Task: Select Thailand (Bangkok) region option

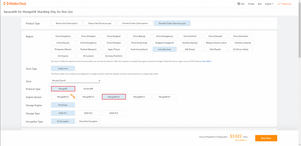Action: [88, 49]
